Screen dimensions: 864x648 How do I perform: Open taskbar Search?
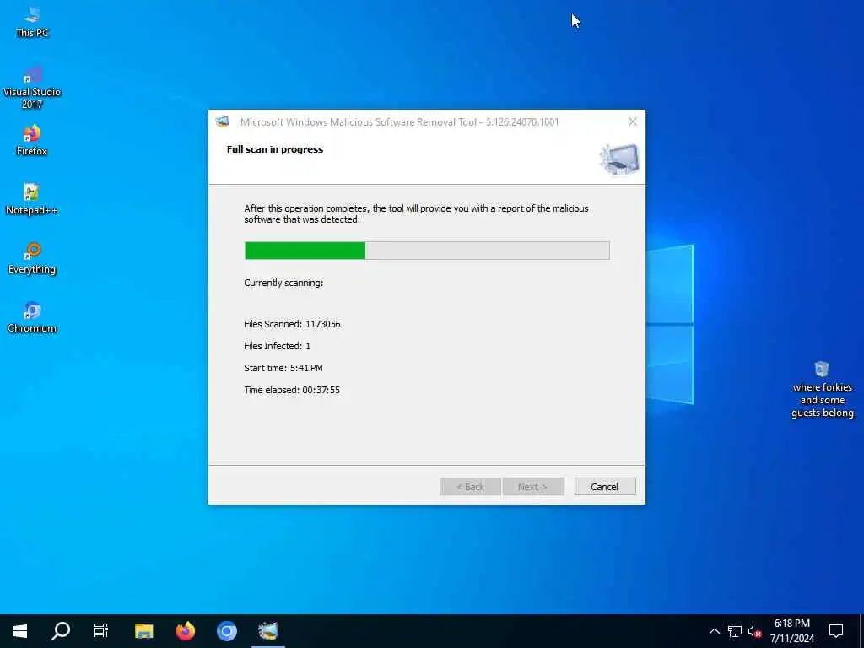[x=61, y=631]
